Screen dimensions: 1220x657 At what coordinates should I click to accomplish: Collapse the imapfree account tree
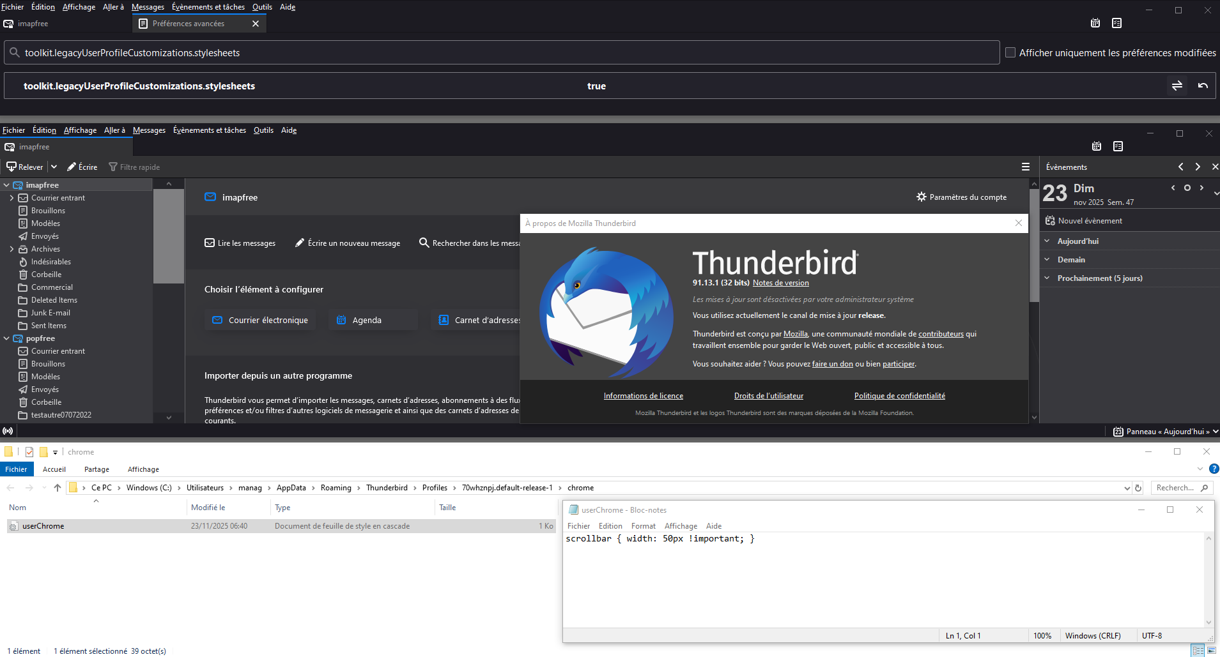pyautogui.click(x=6, y=185)
